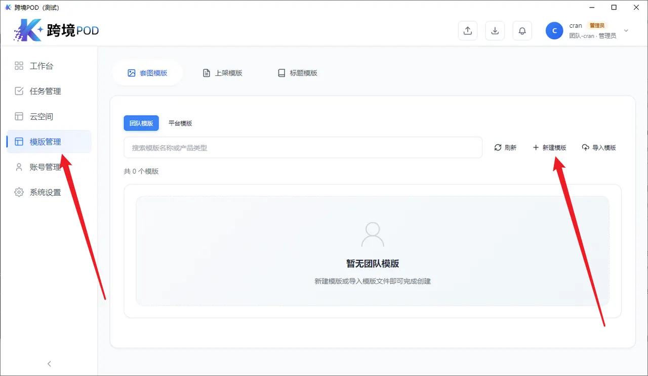Import templates using 导入模版

[x=599, y=148]
